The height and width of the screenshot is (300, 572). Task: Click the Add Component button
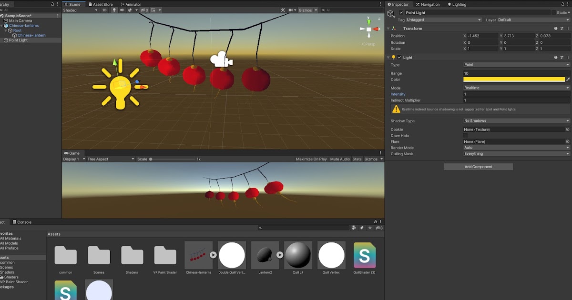click(x=478, y=166)
